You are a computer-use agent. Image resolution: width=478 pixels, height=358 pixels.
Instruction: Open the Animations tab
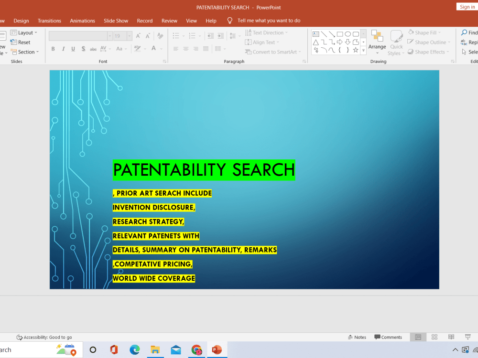click(82, 21)
